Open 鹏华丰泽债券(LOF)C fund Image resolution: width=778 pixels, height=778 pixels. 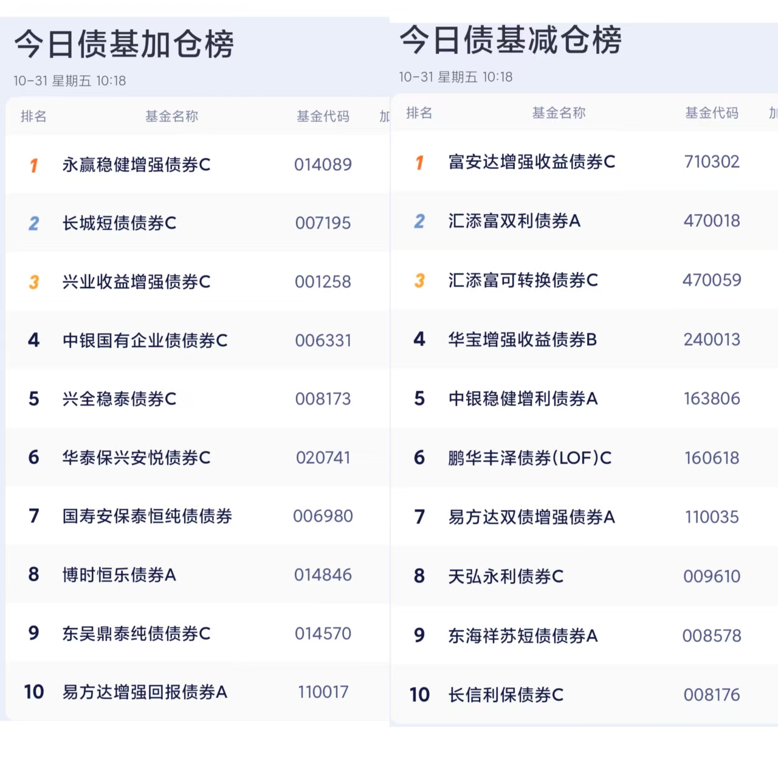pos(530,458)
